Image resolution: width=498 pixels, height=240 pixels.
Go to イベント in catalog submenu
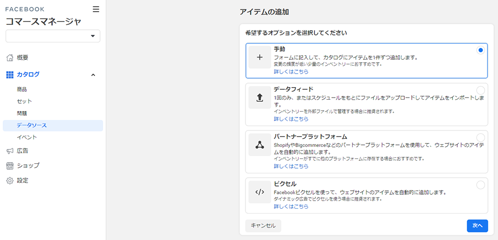coord(27,137)
